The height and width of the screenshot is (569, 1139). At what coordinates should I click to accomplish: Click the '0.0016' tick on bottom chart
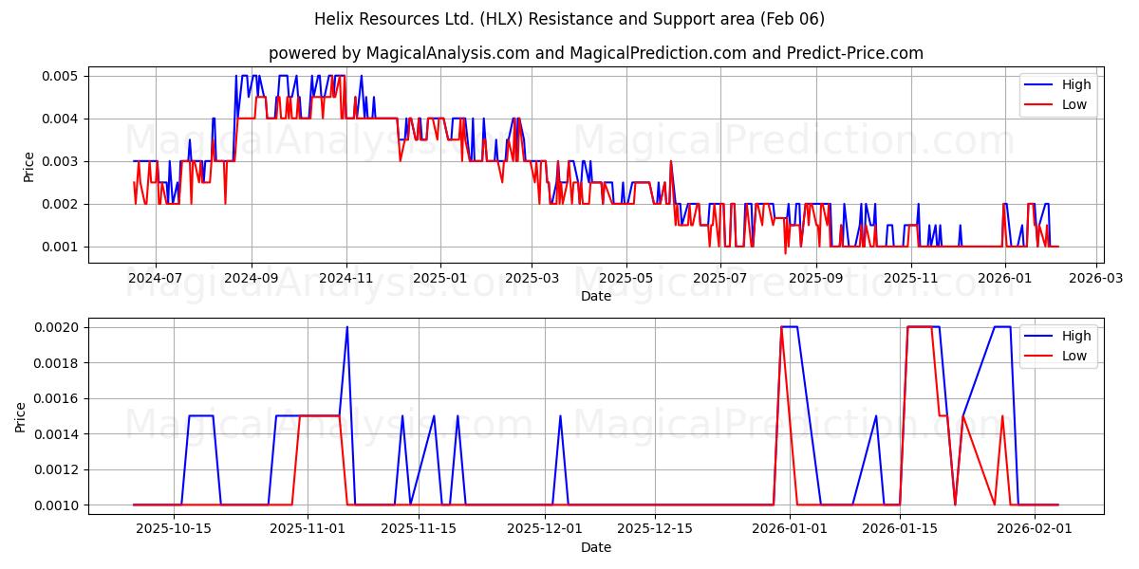coord(58,398)
